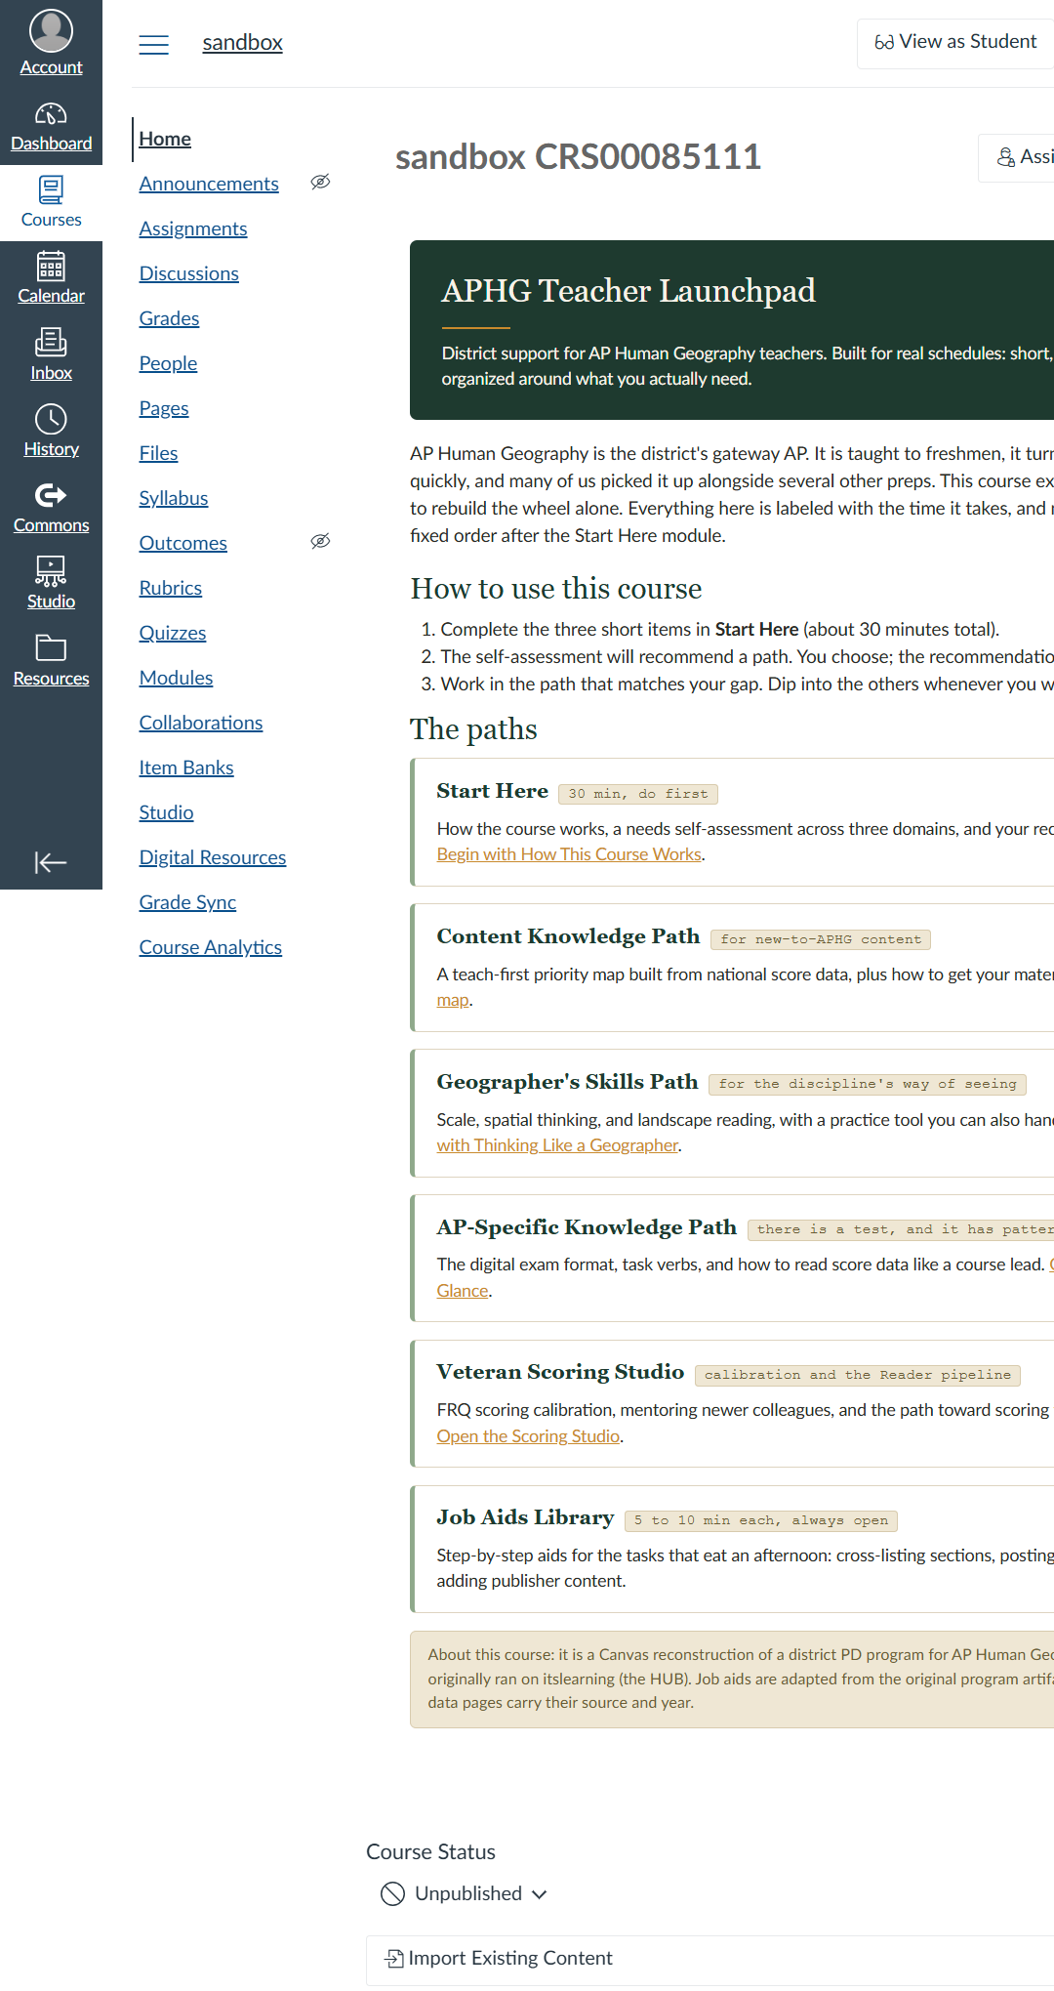The image size is (1054, 1991).
Task: Open Item Banks in course navigation
Action: [x=186, y=767]
